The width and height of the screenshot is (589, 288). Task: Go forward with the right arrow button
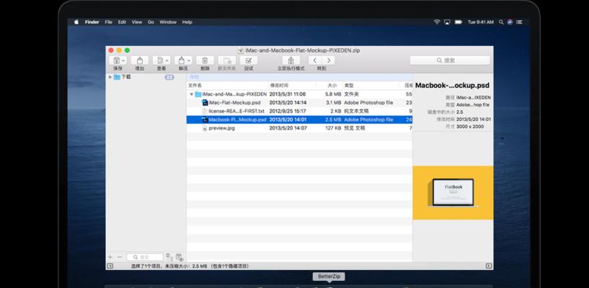point(328,60)
